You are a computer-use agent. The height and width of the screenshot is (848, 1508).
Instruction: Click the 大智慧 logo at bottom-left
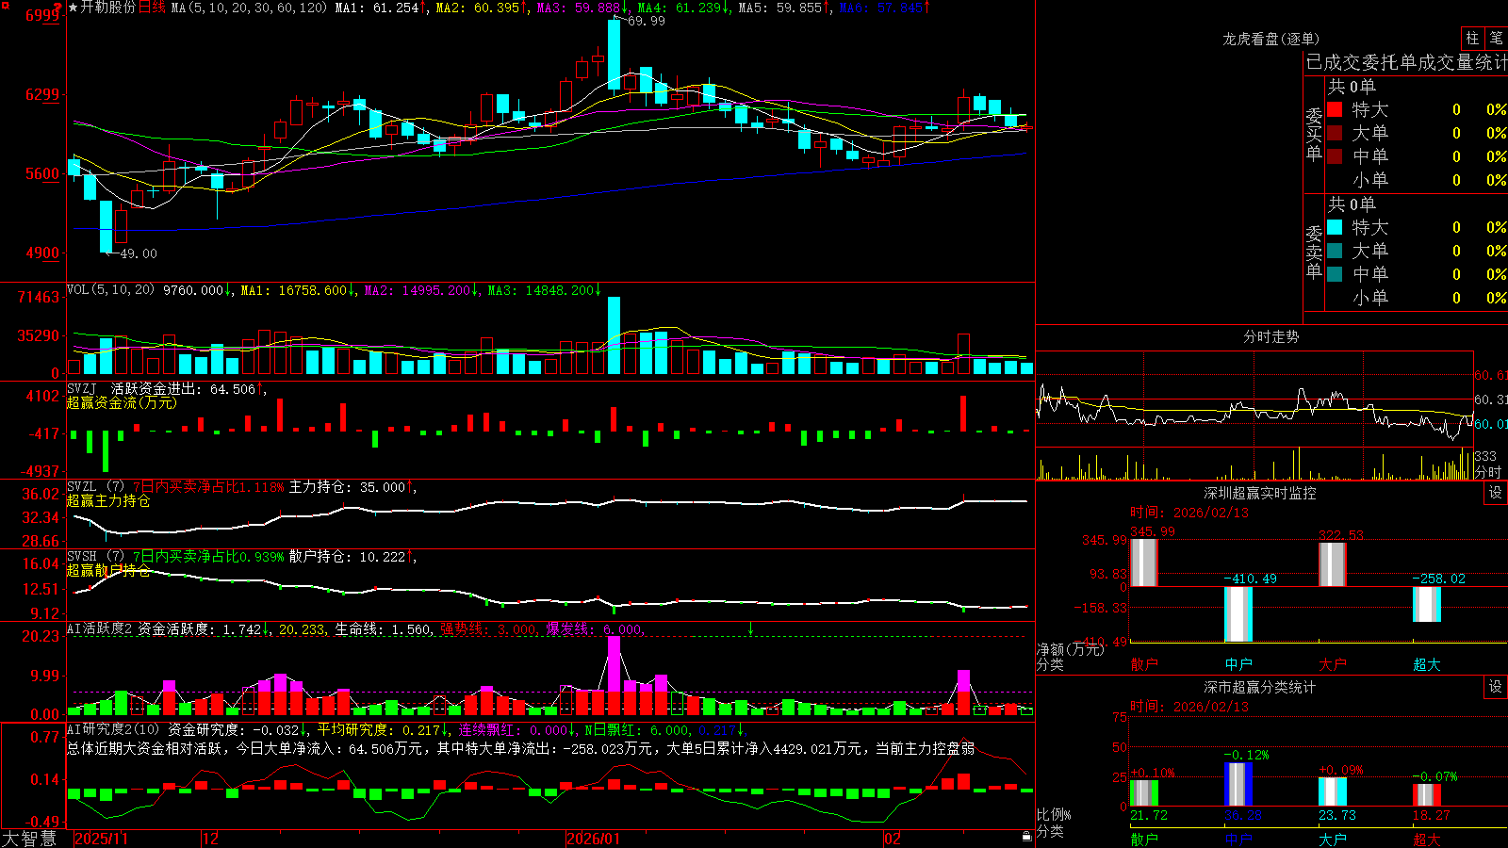[29, 839]
